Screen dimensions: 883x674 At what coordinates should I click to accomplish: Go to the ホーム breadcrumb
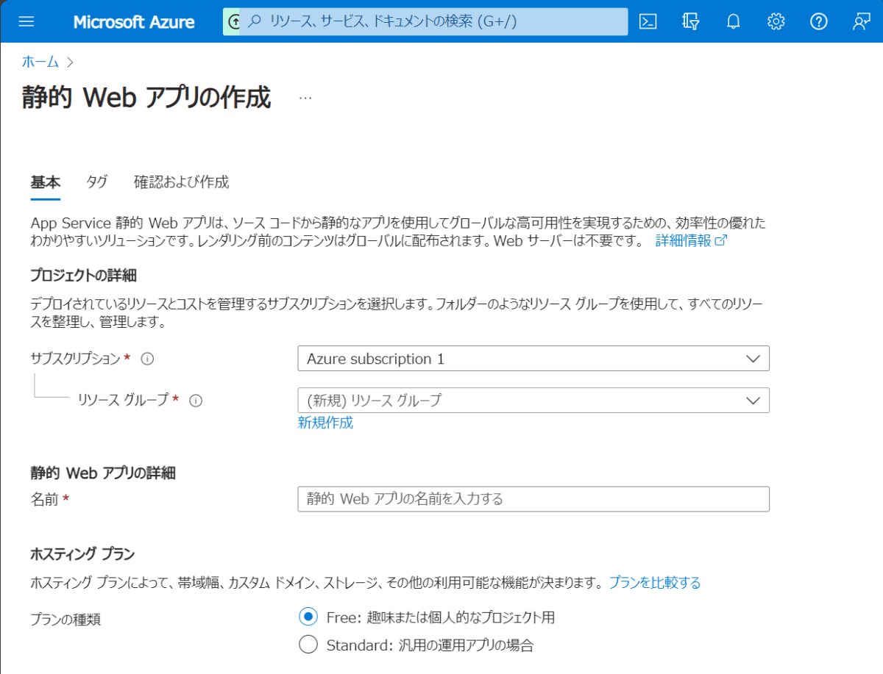tap(40, 62)
